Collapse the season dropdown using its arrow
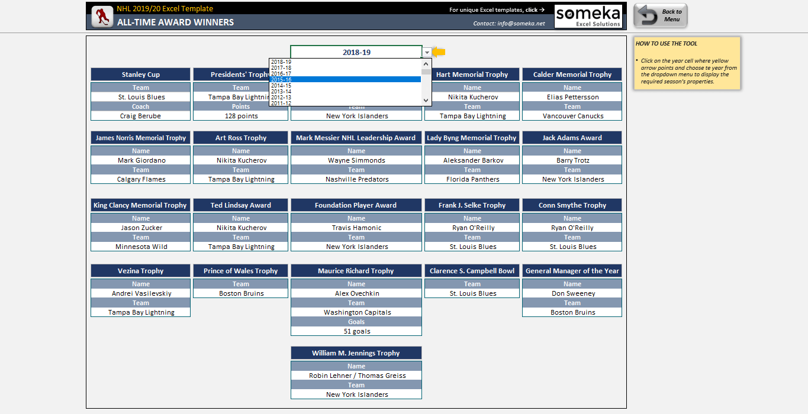This screenshot has height=414, width=808. pos(427,53)
